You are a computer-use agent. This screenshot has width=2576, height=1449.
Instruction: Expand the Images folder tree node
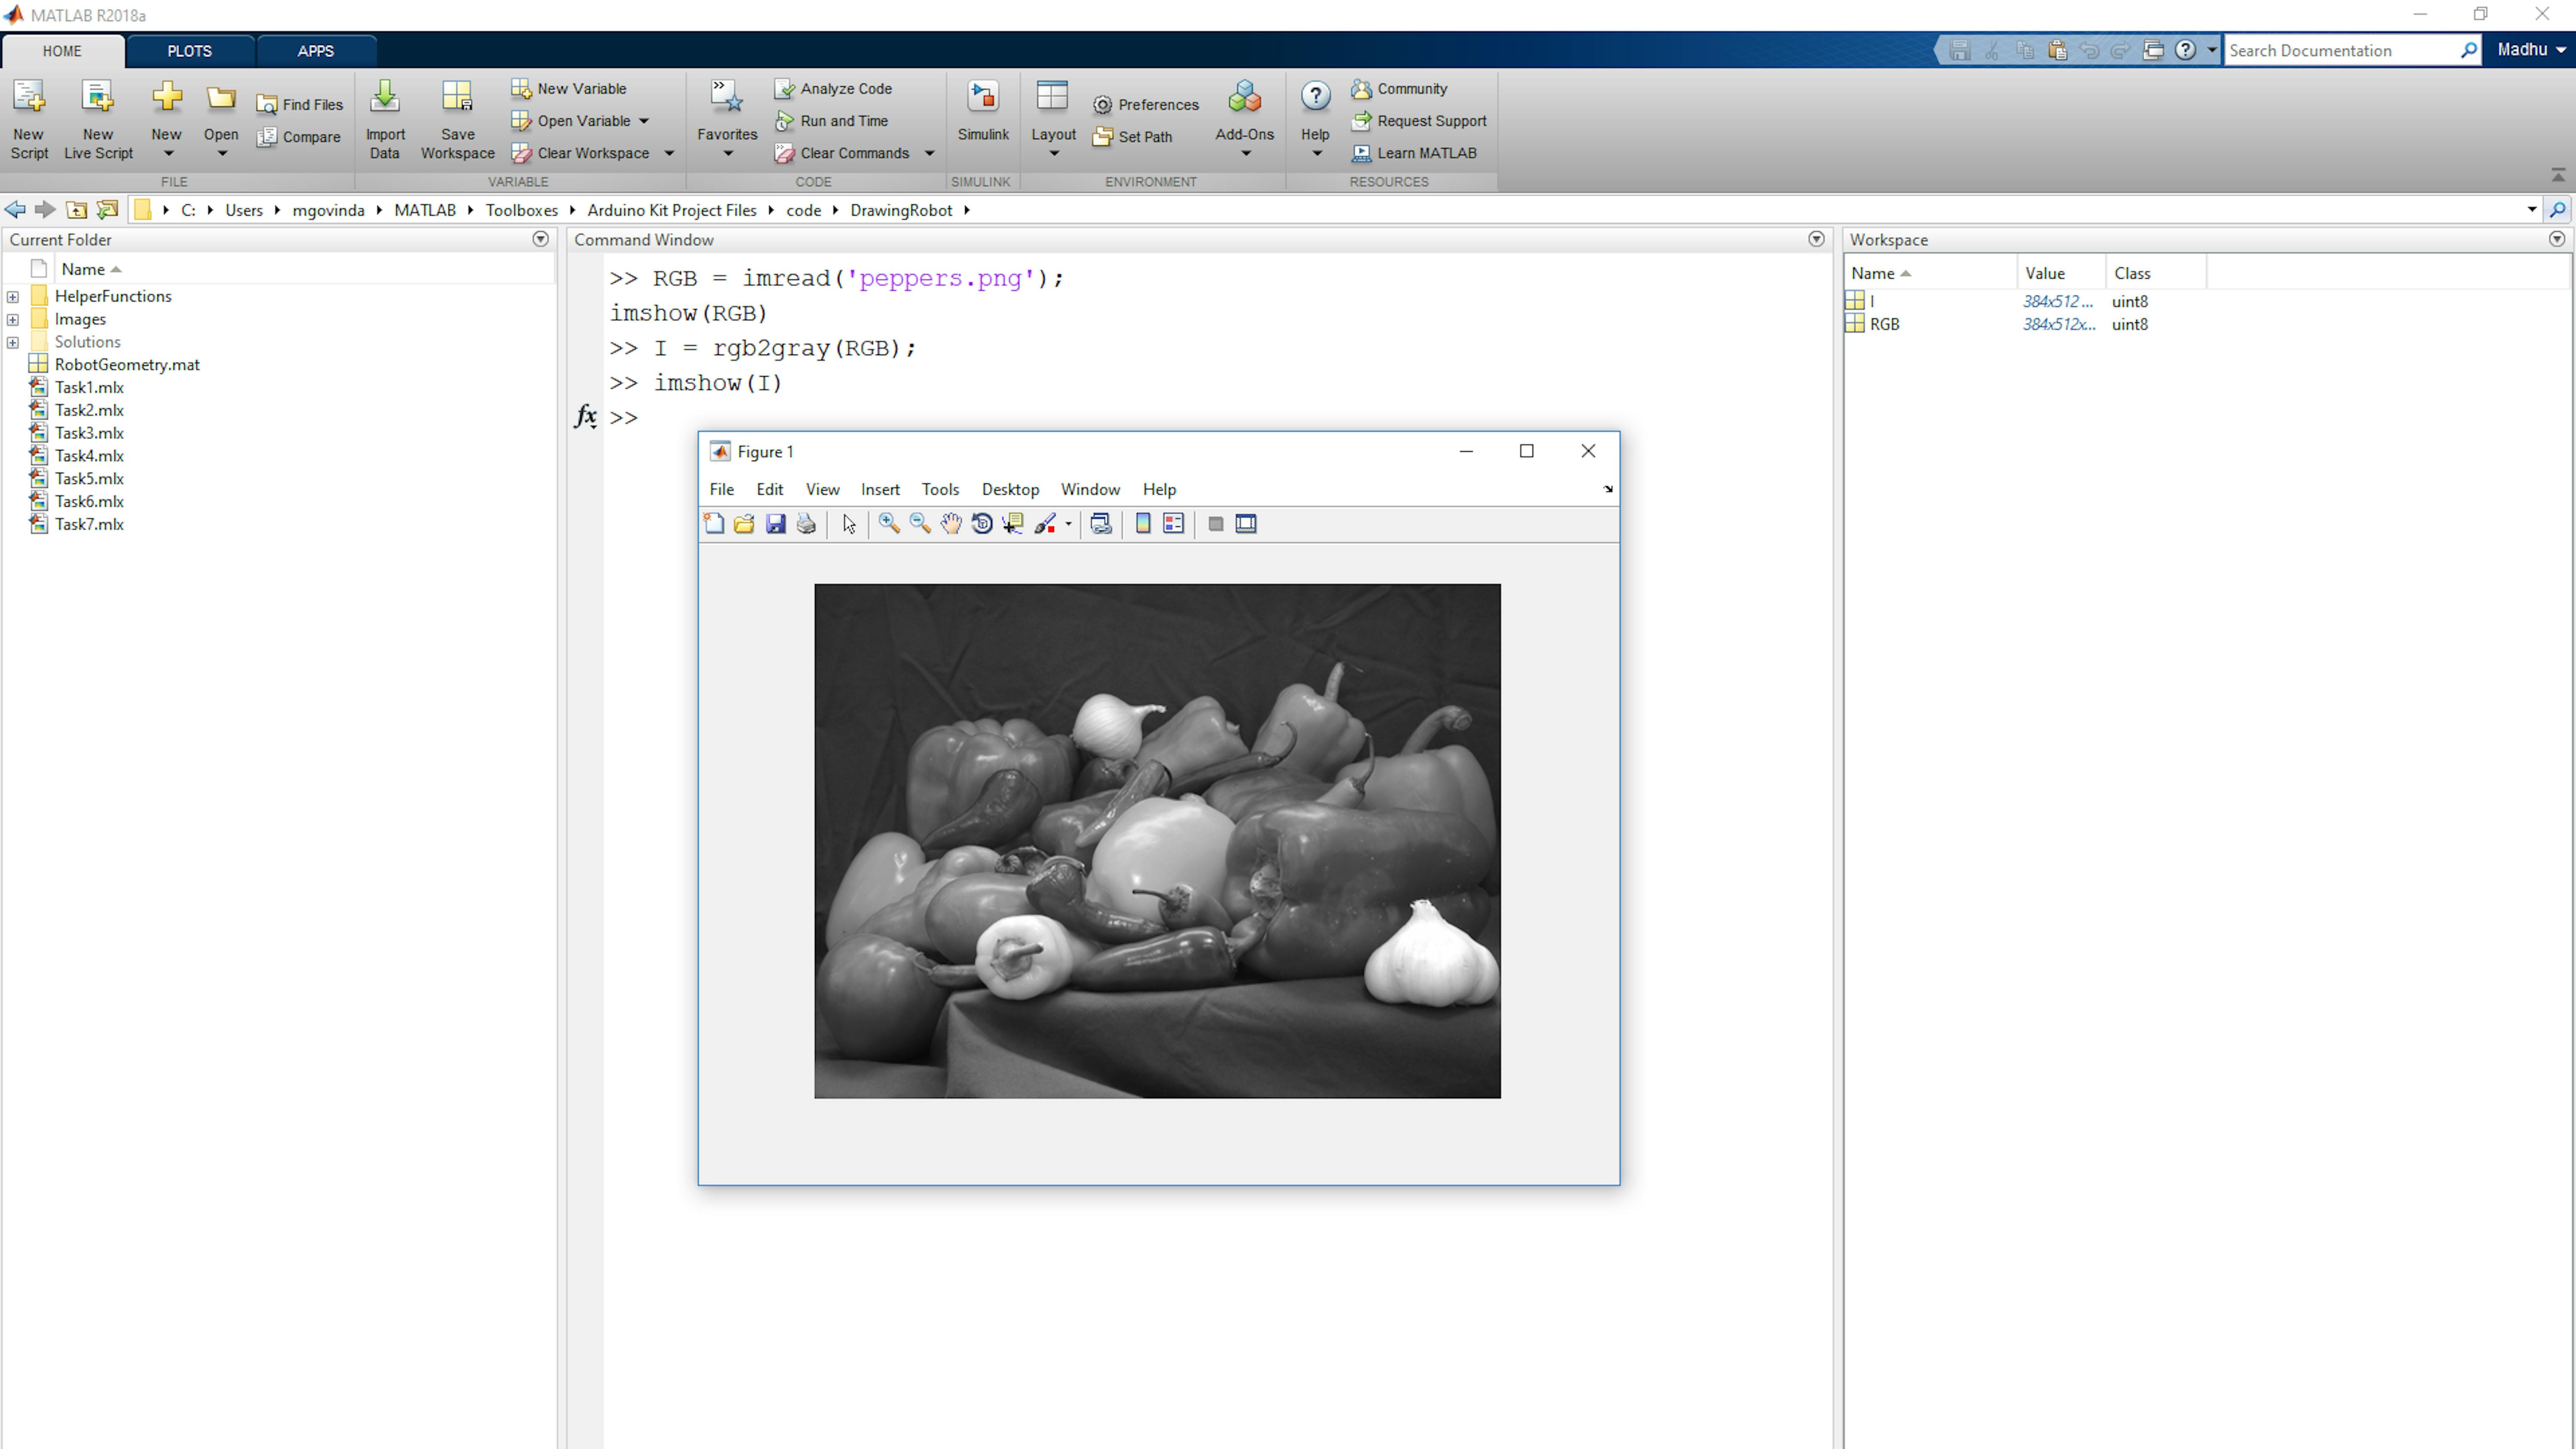coord(13,320)
